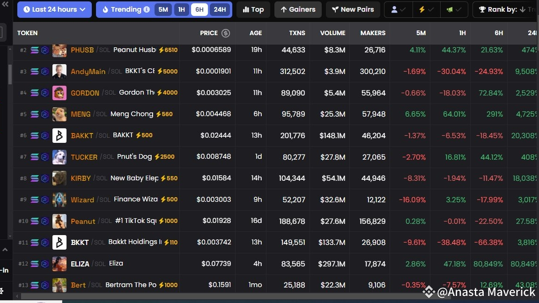Open the Rank by dropdown
Screen dimensions: 539x303
[506, 9]
